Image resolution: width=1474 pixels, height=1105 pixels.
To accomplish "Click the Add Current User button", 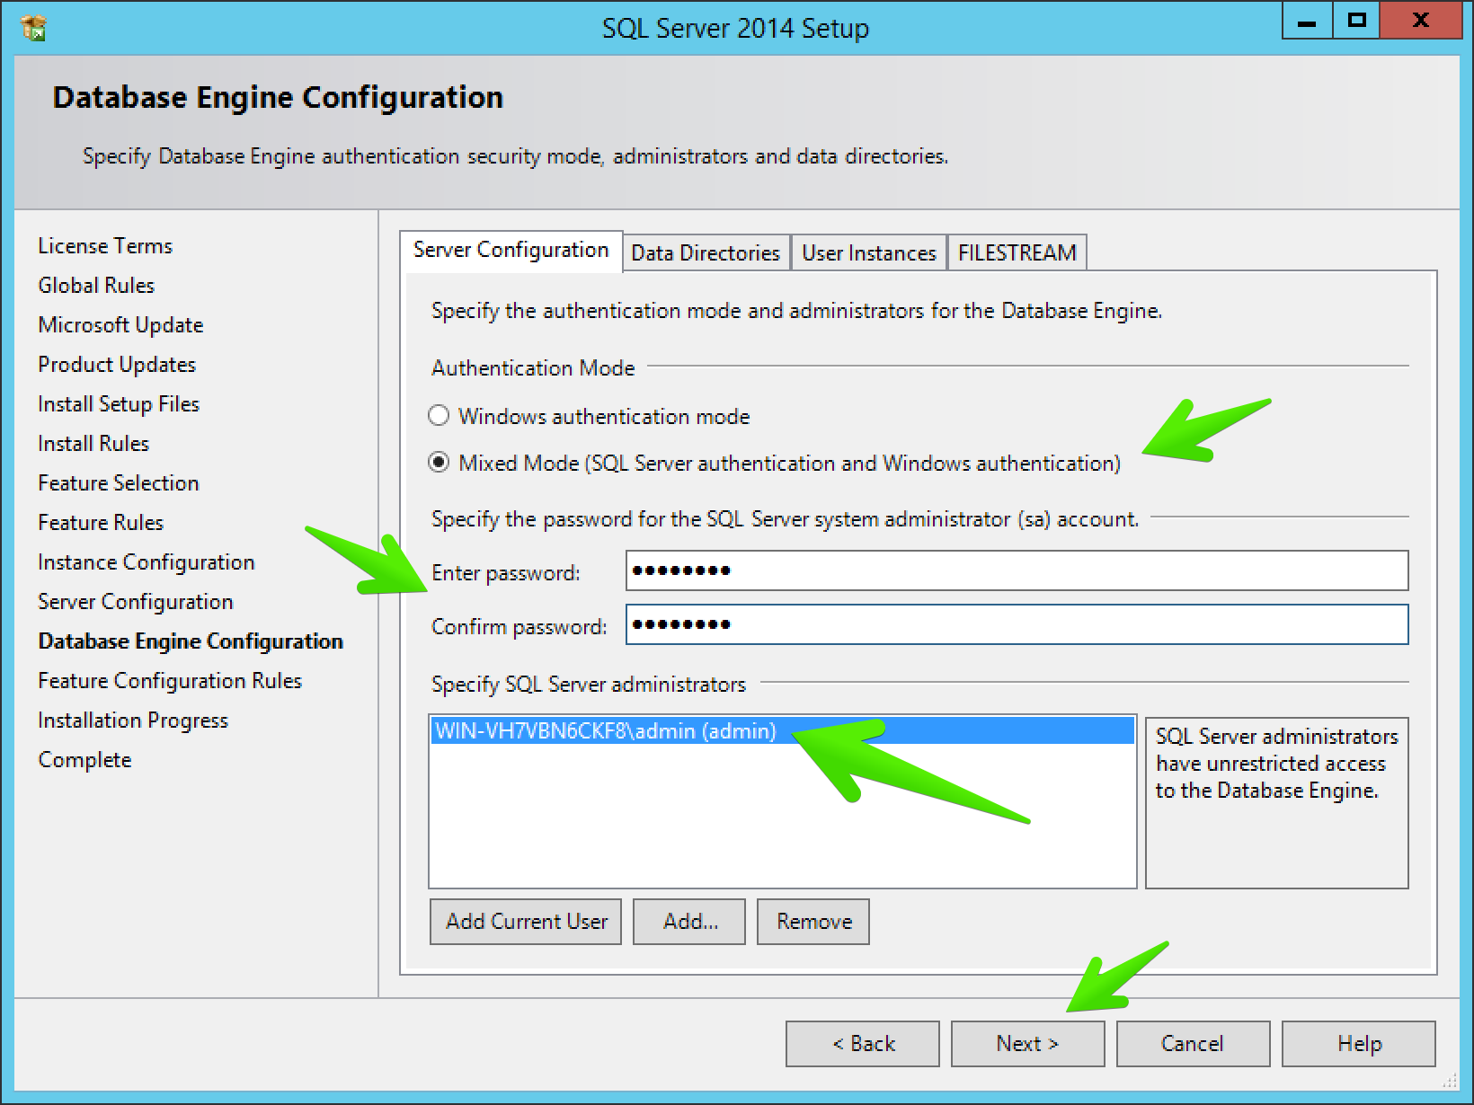I will [526, 922].
